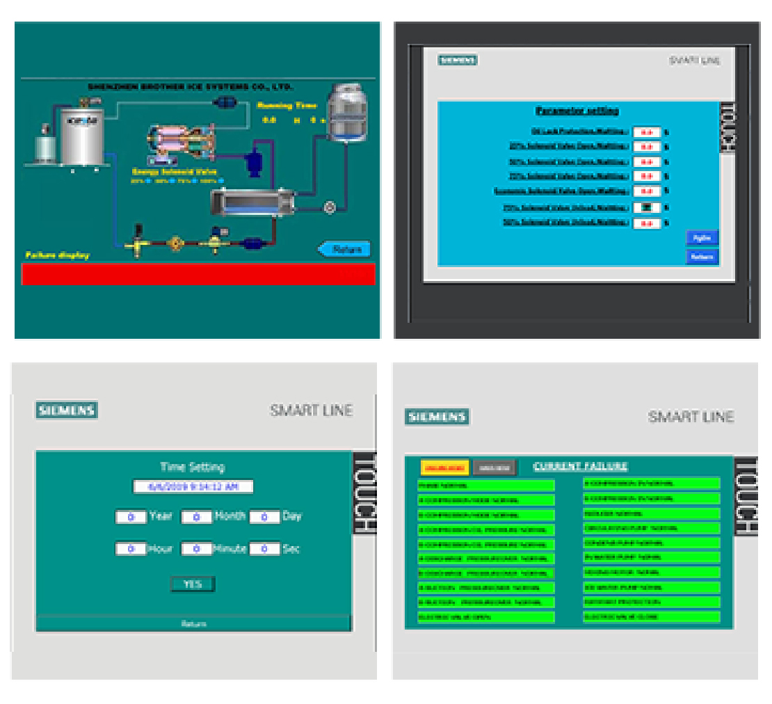Click the red Failure display bar
The image size is (772, 704).
[x=198, y=274]
